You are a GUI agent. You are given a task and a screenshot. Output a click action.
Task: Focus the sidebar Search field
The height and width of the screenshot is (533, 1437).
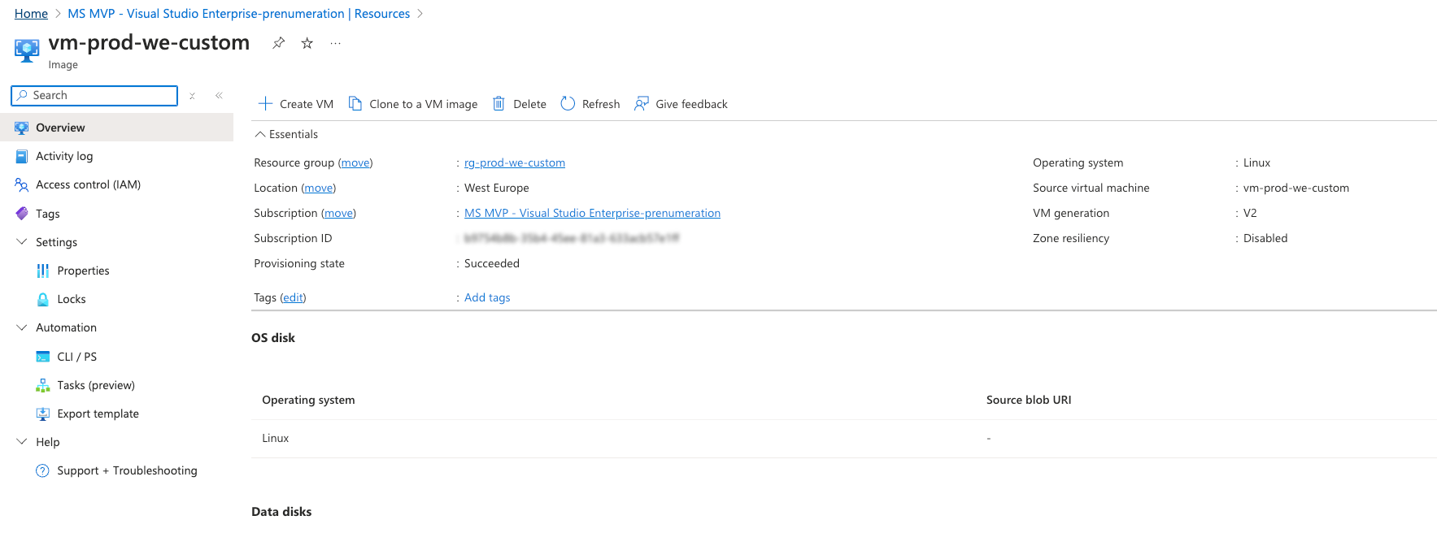tap(94, 95)
